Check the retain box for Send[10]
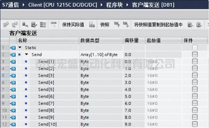 tap(195, 124)
